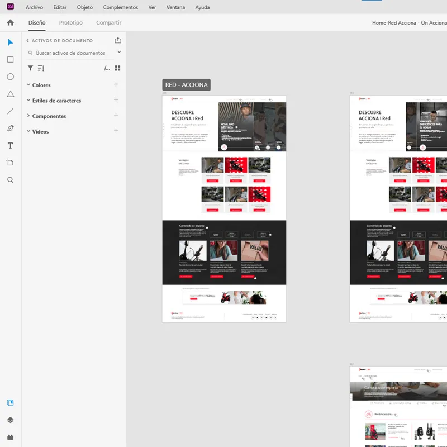Image resolution: width=447 pixels, height=447 pixels.
Task: Choose the Text tool
Action: click(x=10, y=146)
